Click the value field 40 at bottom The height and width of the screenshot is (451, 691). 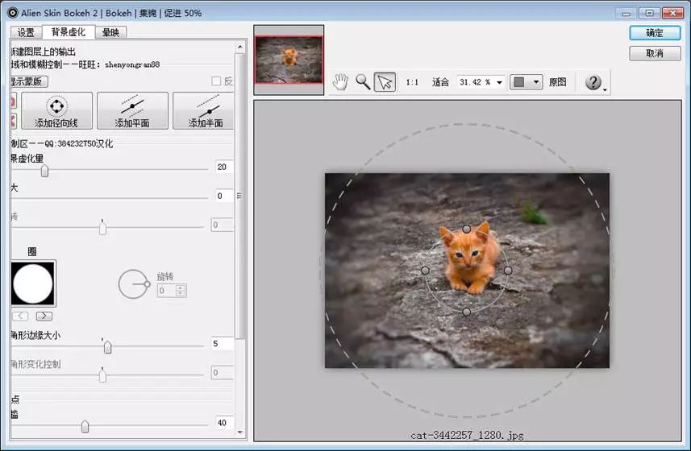click(224, 422)
